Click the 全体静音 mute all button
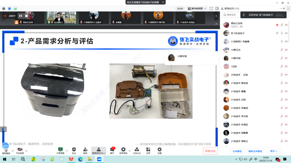This screenshot has height=163, width=291. pos(237,151)
